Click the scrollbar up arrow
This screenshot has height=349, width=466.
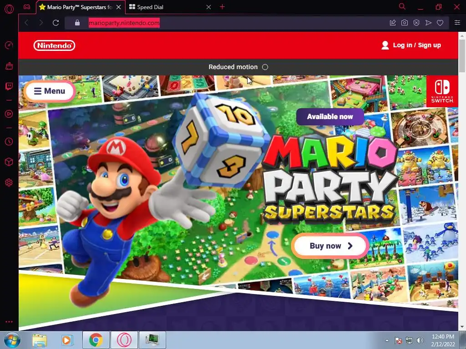click(462, 35)
